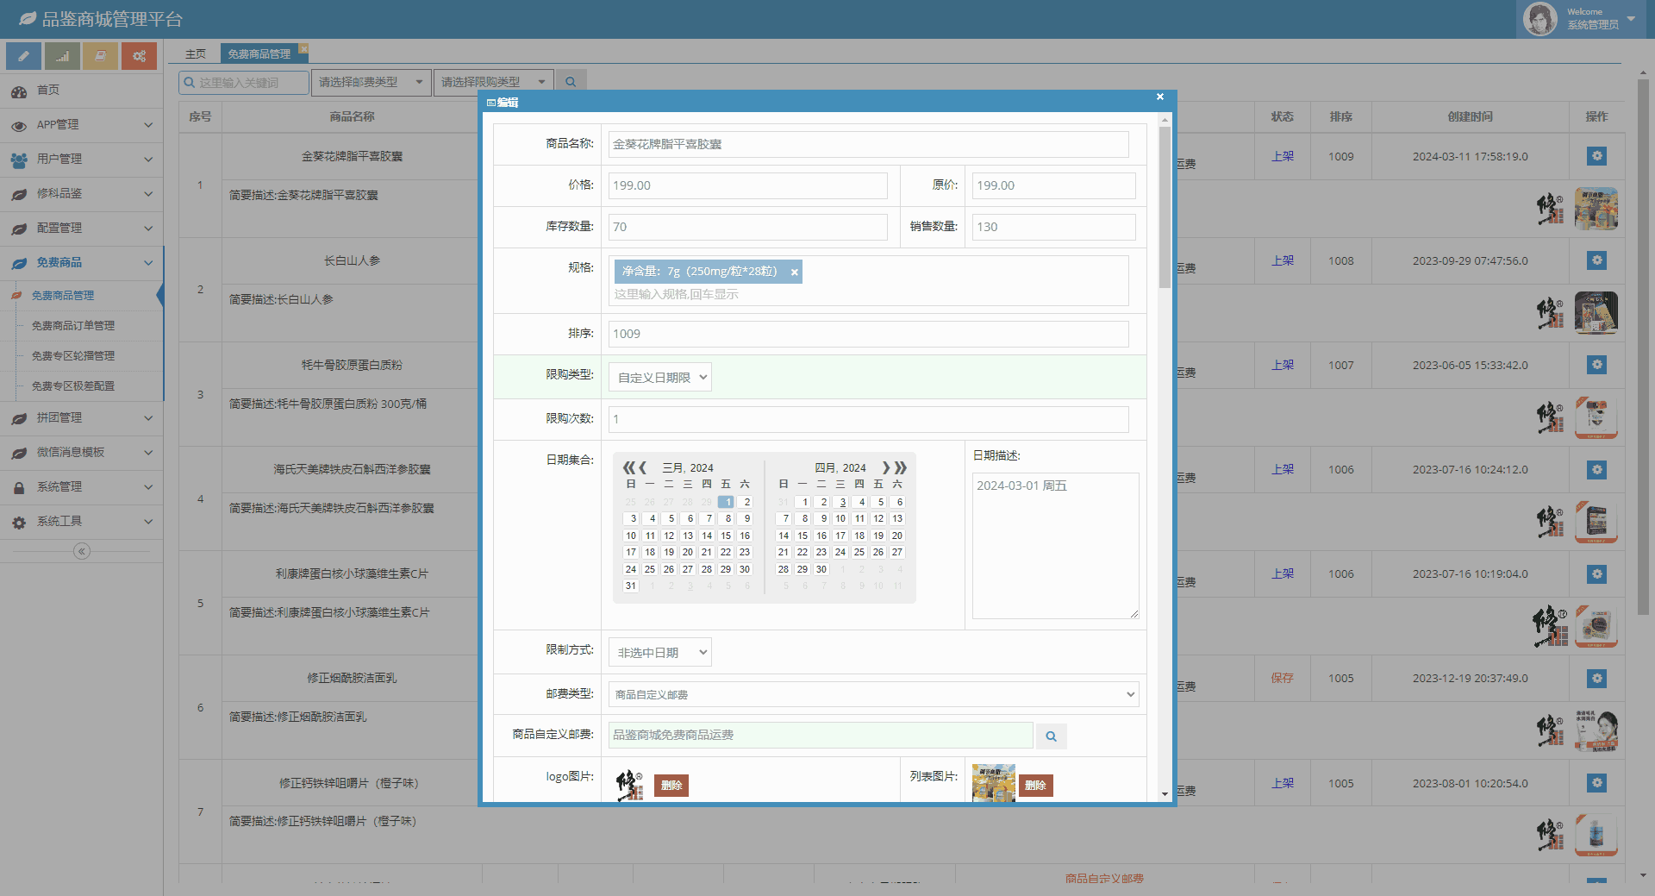This screenshot has height=896, width=1655.
Task: Toggle April 10 in the calendar
Action: (x=840, y=518)
